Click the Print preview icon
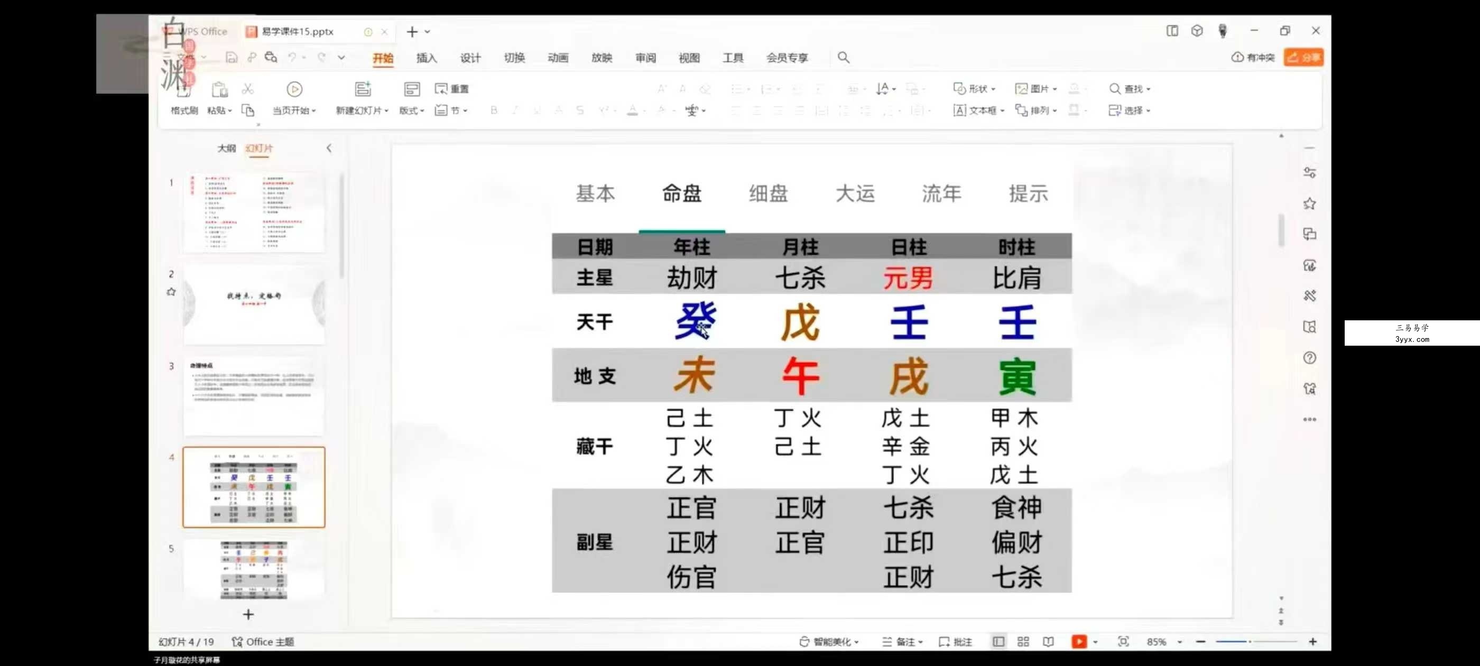 pos(271,58)
